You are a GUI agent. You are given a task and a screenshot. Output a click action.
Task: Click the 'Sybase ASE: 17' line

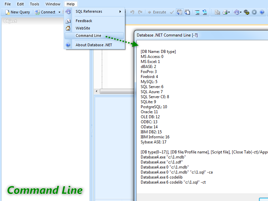pos(153,142)
